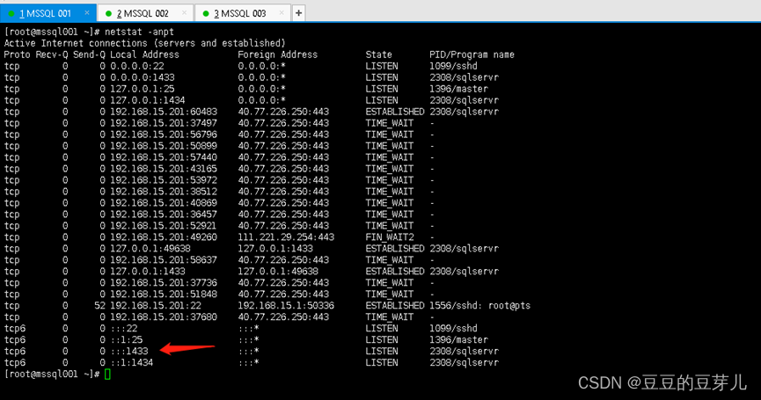
Task: Click local address 192.168.15.201:56796
Action: (x=164, y=135)
